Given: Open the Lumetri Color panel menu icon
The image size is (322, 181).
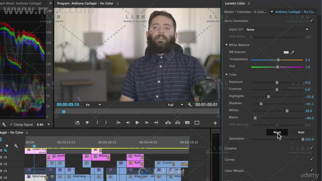Looking at the screenshot, I should coord(249,4).
